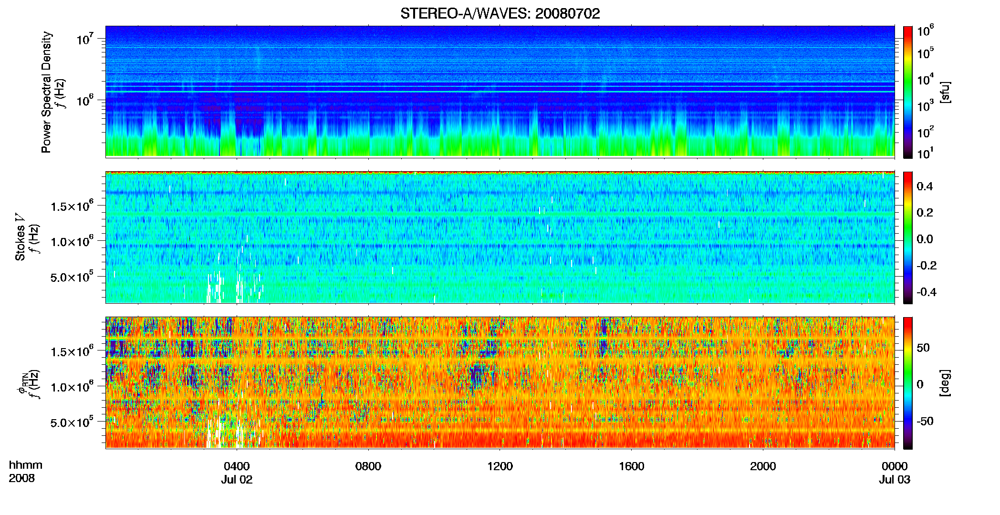Click the φRTN direction spectrogram panel

500,382
